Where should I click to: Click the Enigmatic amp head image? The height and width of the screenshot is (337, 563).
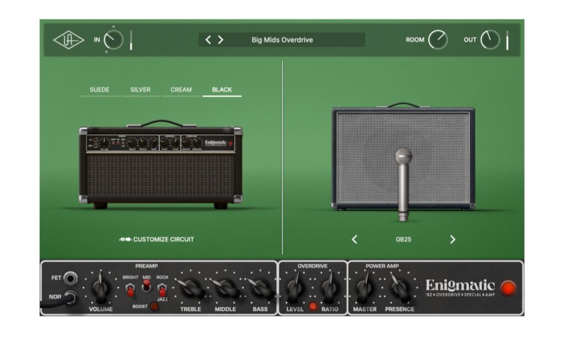coord(161,165)
